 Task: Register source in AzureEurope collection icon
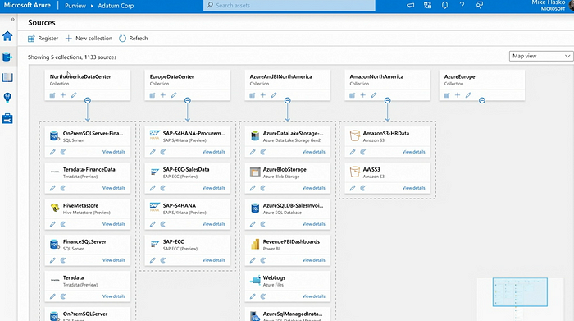(447, 95)
